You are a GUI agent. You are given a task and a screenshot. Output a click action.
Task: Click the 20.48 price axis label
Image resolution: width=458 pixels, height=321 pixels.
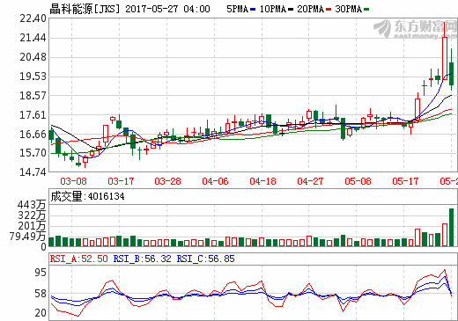(33, 57)
